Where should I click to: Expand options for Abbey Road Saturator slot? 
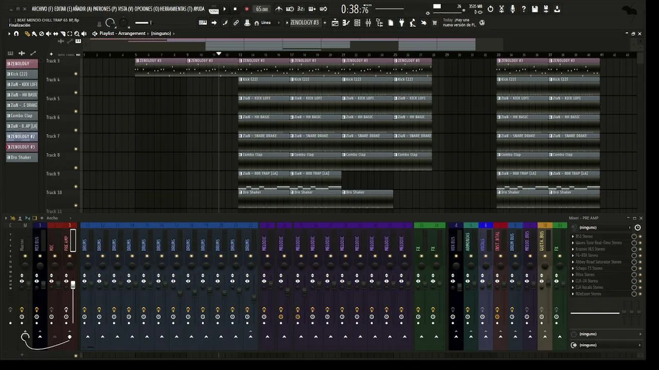tap(573, 262)
